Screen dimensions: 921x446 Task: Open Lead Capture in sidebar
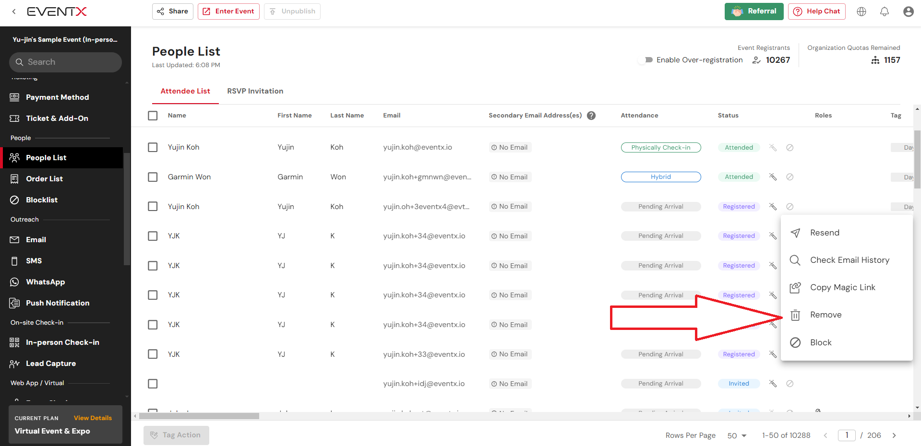click(x=61, y=364)
